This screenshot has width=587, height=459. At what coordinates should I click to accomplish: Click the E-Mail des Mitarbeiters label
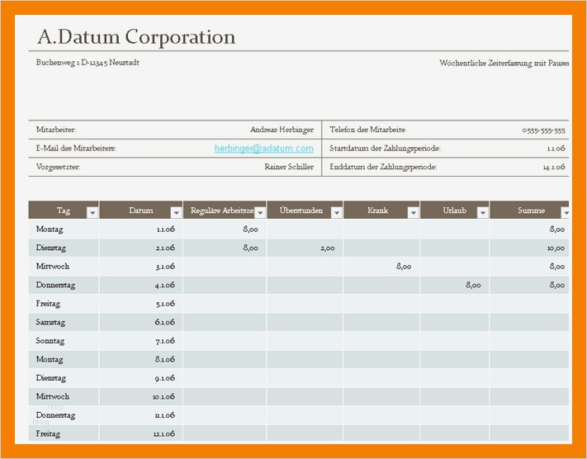[76, 149]
